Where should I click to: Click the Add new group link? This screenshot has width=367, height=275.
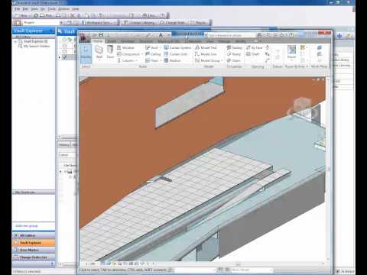point(27,226)
